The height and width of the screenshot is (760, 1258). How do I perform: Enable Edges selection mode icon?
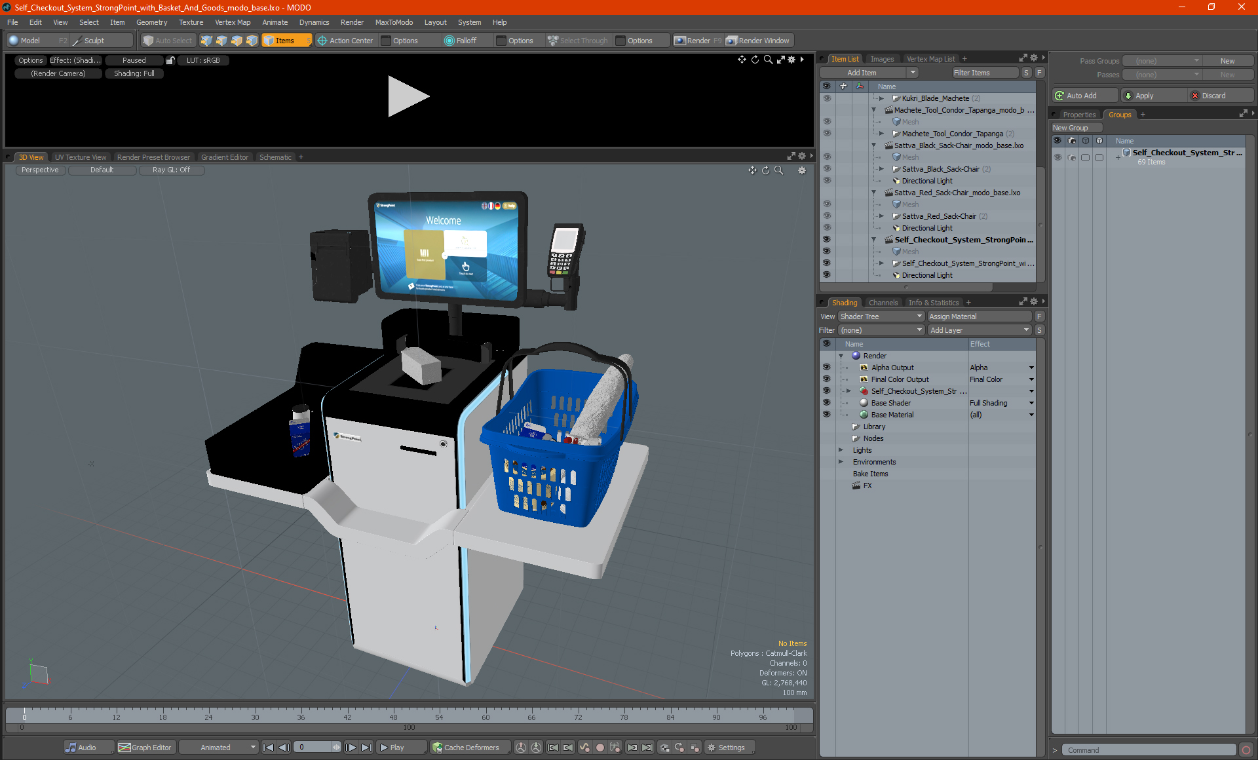[x=221, y=41]
